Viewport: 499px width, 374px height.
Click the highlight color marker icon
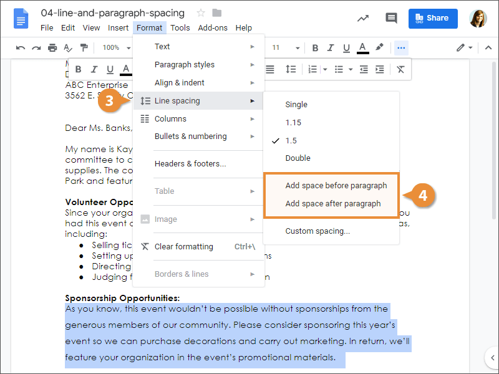(379, 47)
